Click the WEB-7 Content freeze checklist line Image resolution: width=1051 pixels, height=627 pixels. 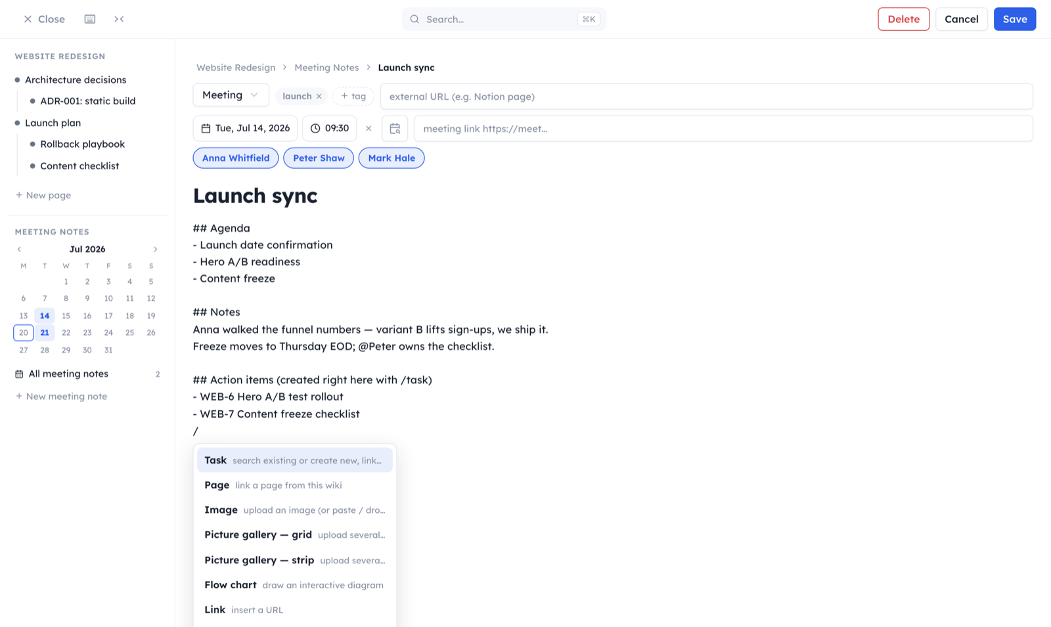pos(276,414)
